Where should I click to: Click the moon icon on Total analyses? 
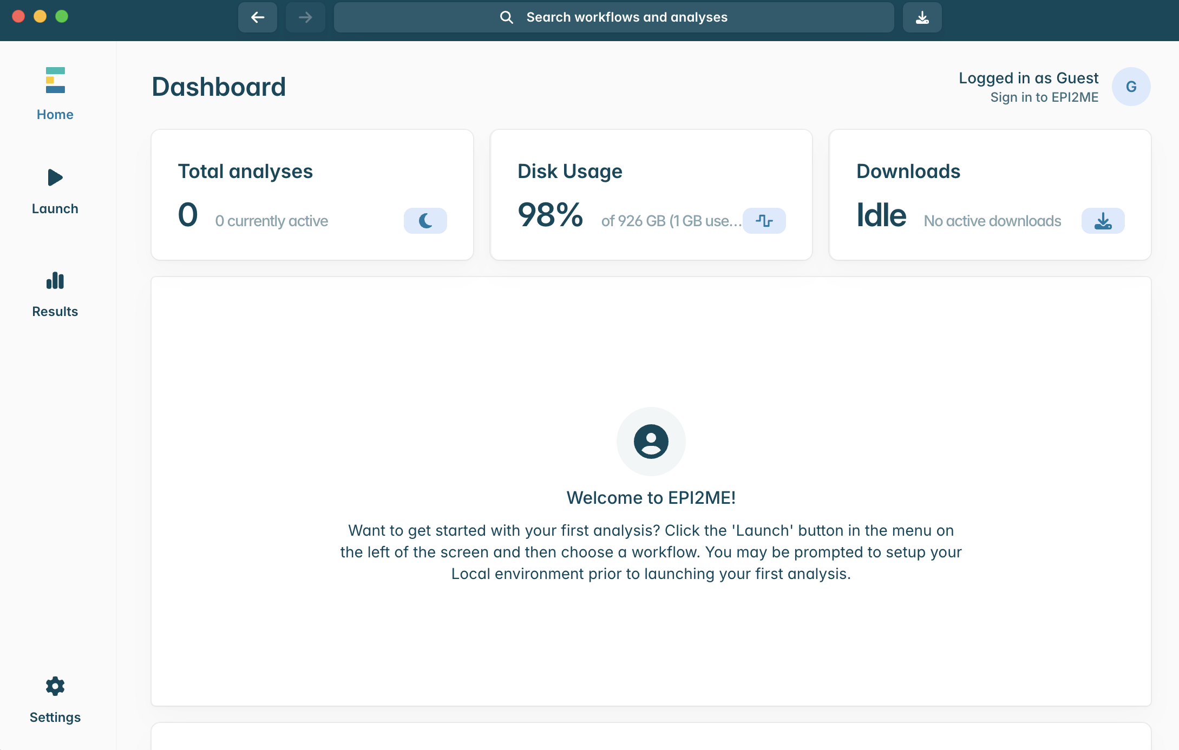click(x=425, y=221)
